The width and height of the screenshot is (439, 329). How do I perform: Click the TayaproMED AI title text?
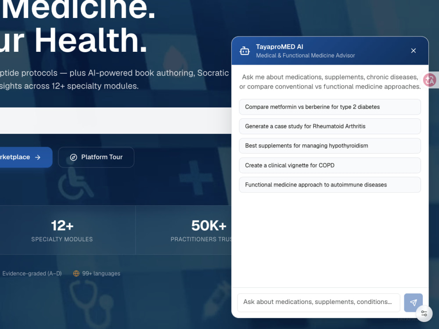(x=279, y=47)
